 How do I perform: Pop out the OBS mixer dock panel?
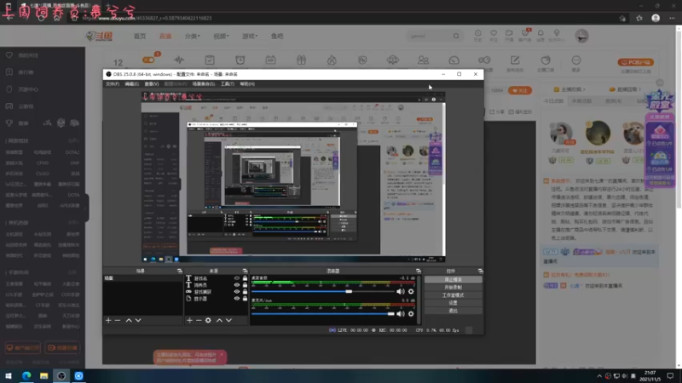[x=419, y=271]
